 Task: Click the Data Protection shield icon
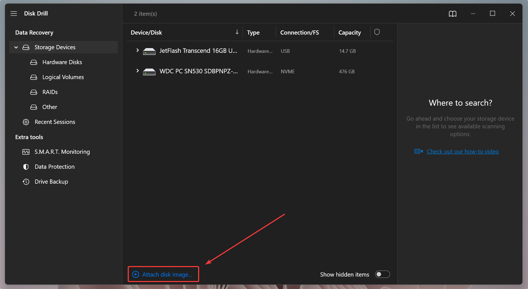coord(26,167)
